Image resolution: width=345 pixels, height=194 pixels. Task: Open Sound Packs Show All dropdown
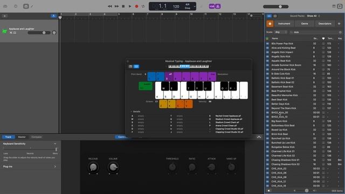[x=313, y=16]
